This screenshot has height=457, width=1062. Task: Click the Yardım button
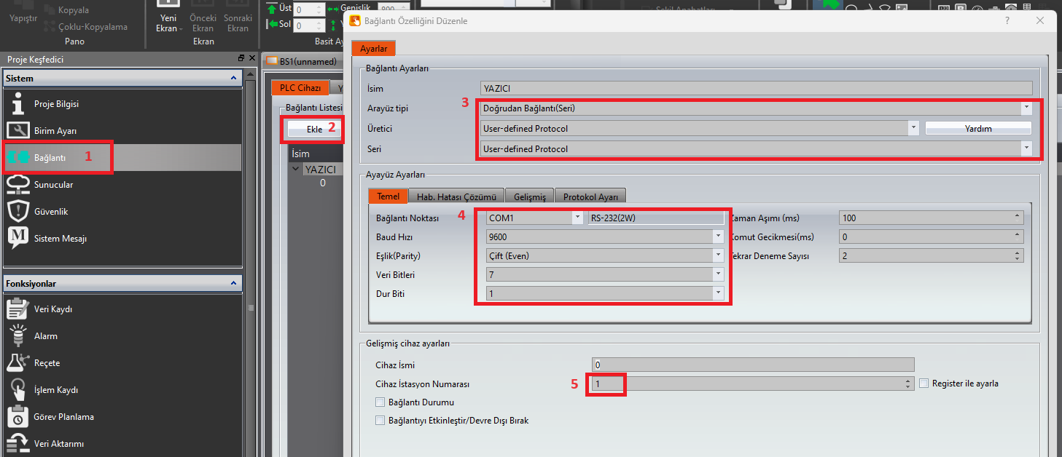coord(977,129)
